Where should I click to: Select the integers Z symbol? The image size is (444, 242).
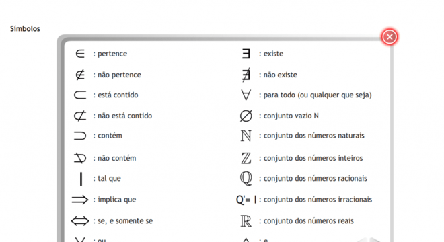[x=246, y=158]
